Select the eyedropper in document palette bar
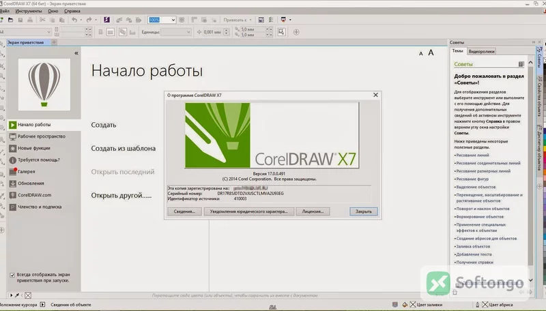This screenshot has width=546, height=311. [16, 295]
